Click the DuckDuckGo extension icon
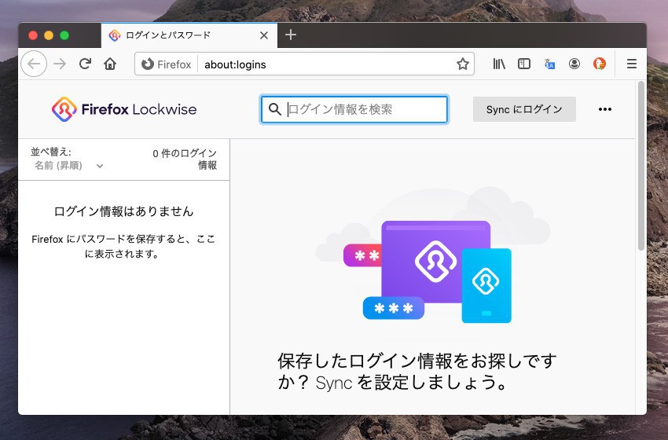The width and height of the screenshot is (668, 440). [x=600, y=64]
